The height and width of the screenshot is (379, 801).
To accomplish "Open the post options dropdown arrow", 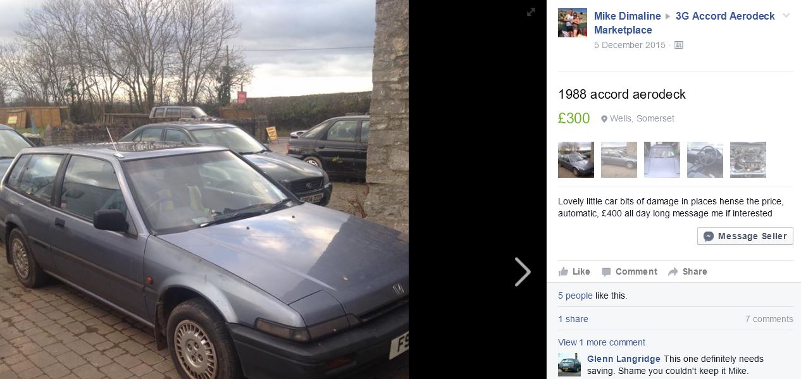I will pyautogui.click(x=786, y=16).
